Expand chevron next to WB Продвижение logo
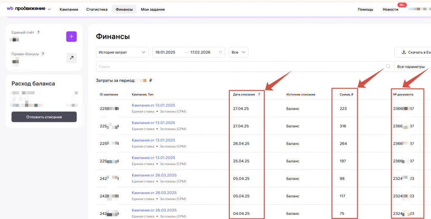431x219 pixels. 50,9
